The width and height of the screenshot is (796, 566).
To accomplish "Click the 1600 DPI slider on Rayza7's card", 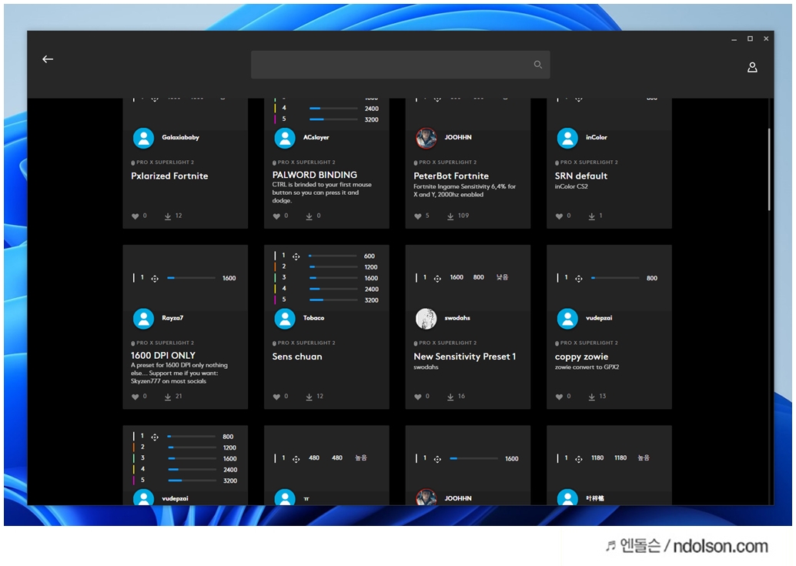I will point(192,278).
